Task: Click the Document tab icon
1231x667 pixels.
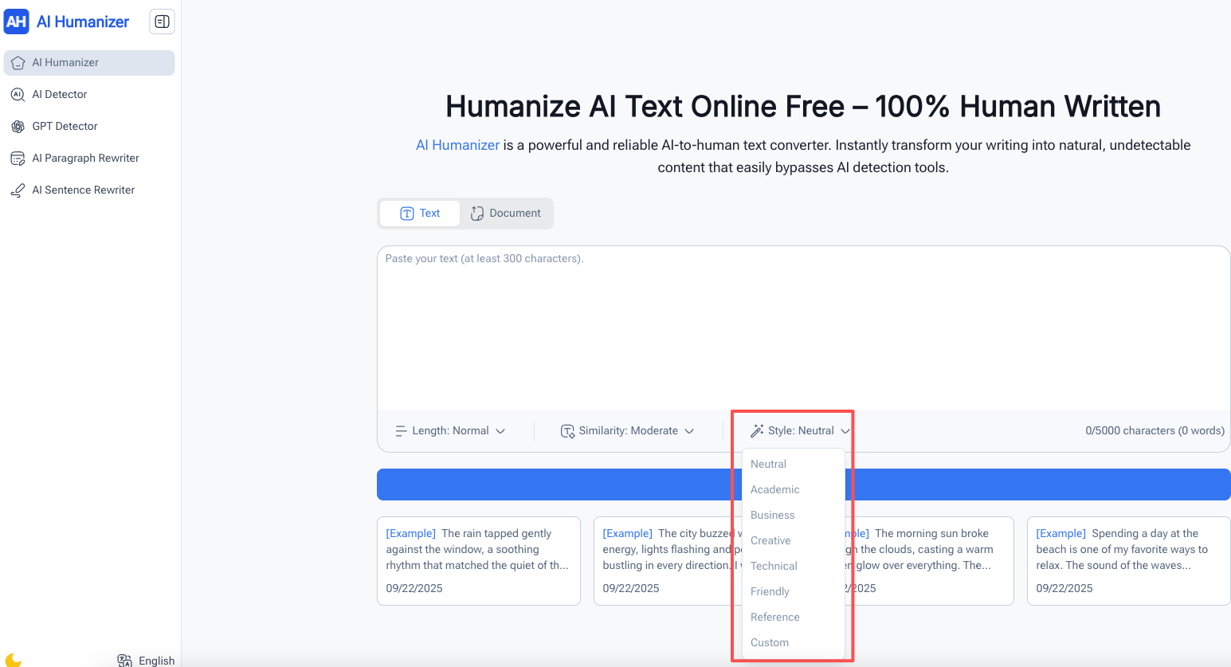Action: (x=477, y=214)
